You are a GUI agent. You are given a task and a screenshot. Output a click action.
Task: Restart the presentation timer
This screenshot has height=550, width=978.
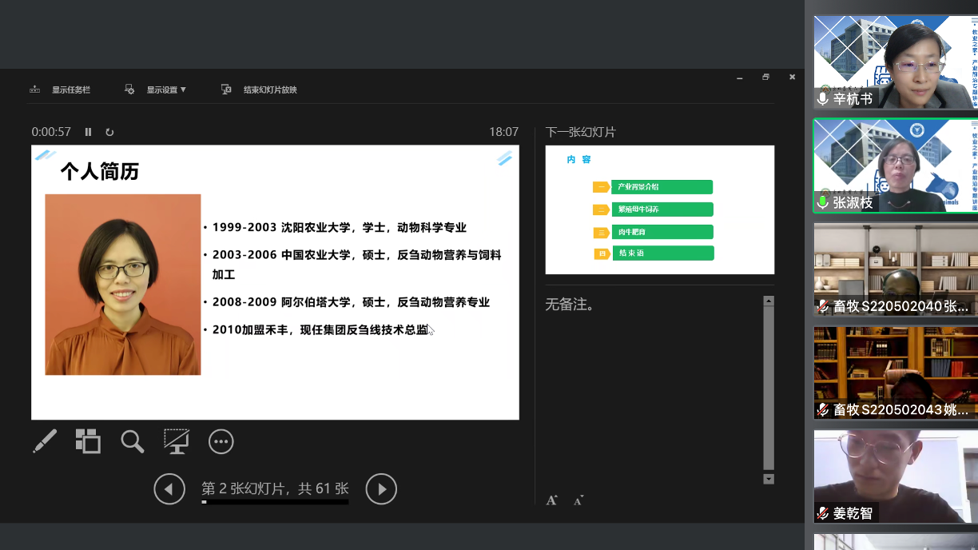click(x=109, y=132)
